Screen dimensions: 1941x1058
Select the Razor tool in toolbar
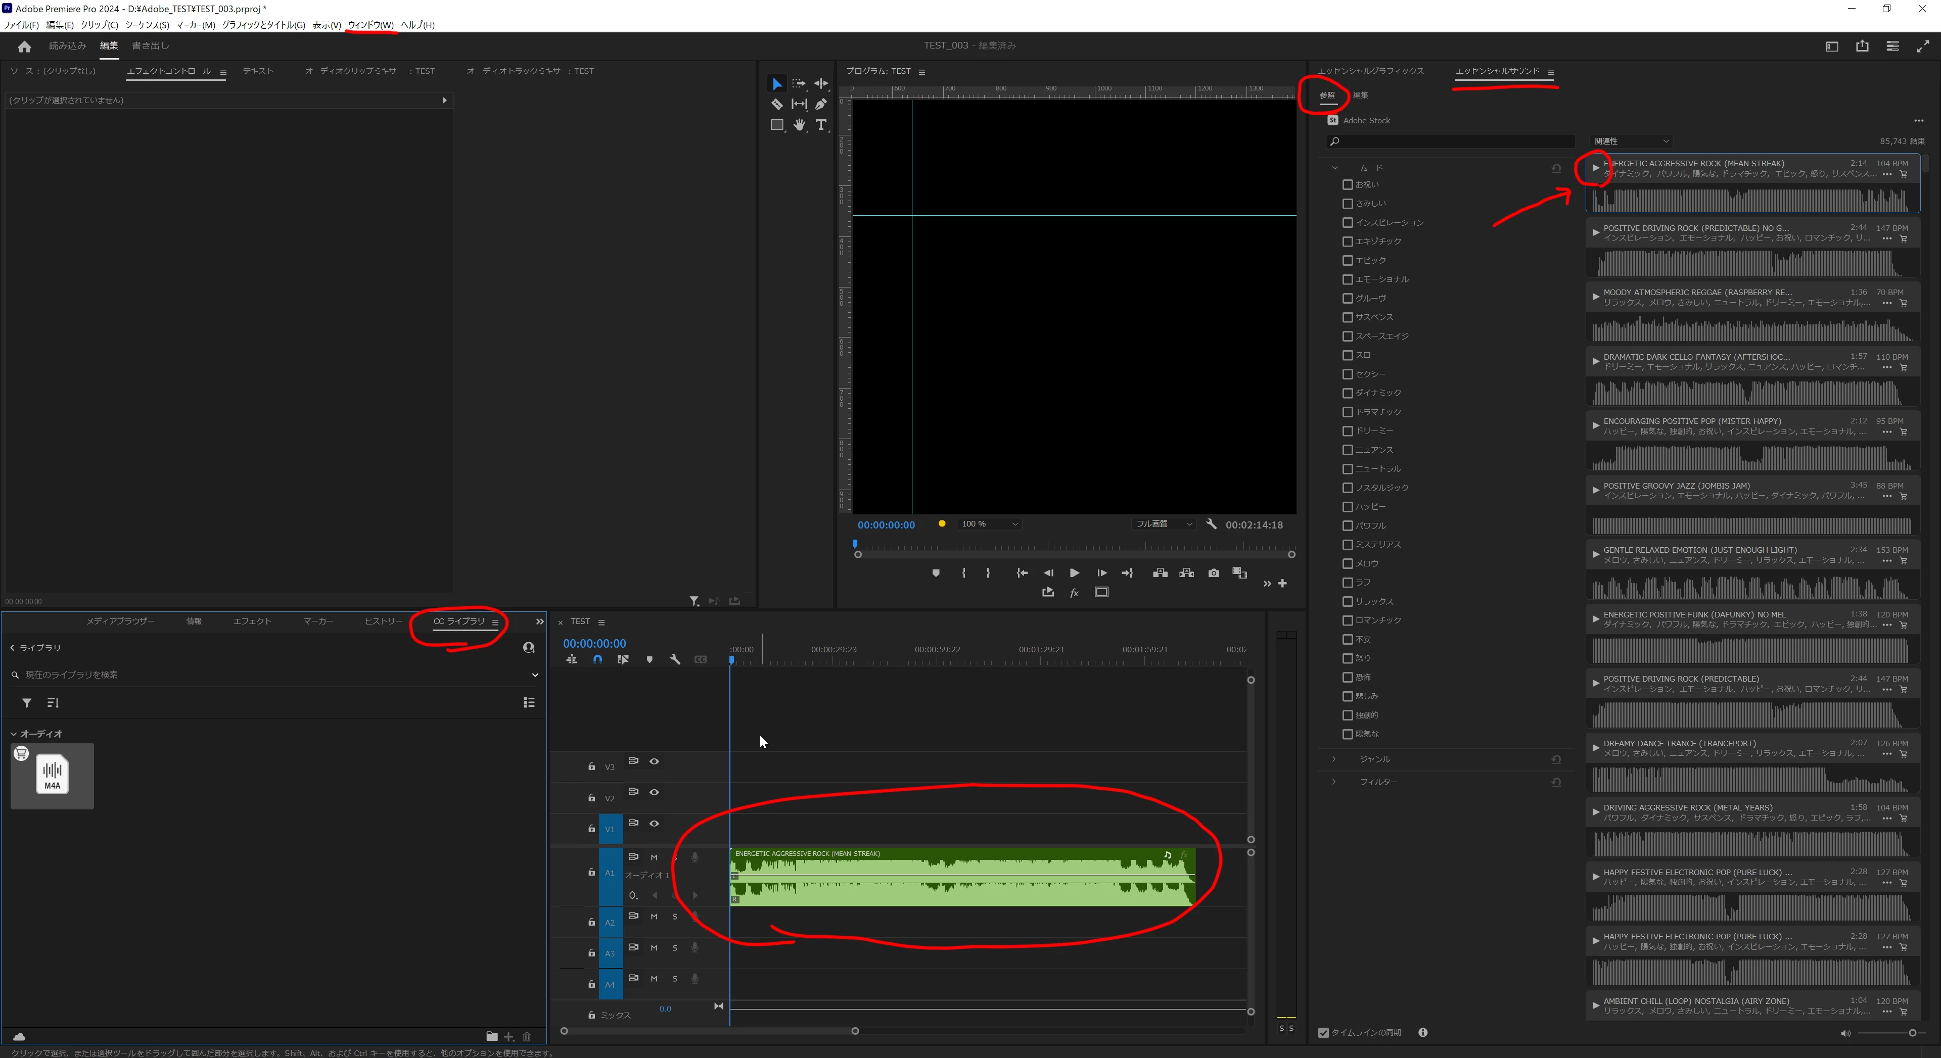777,104
